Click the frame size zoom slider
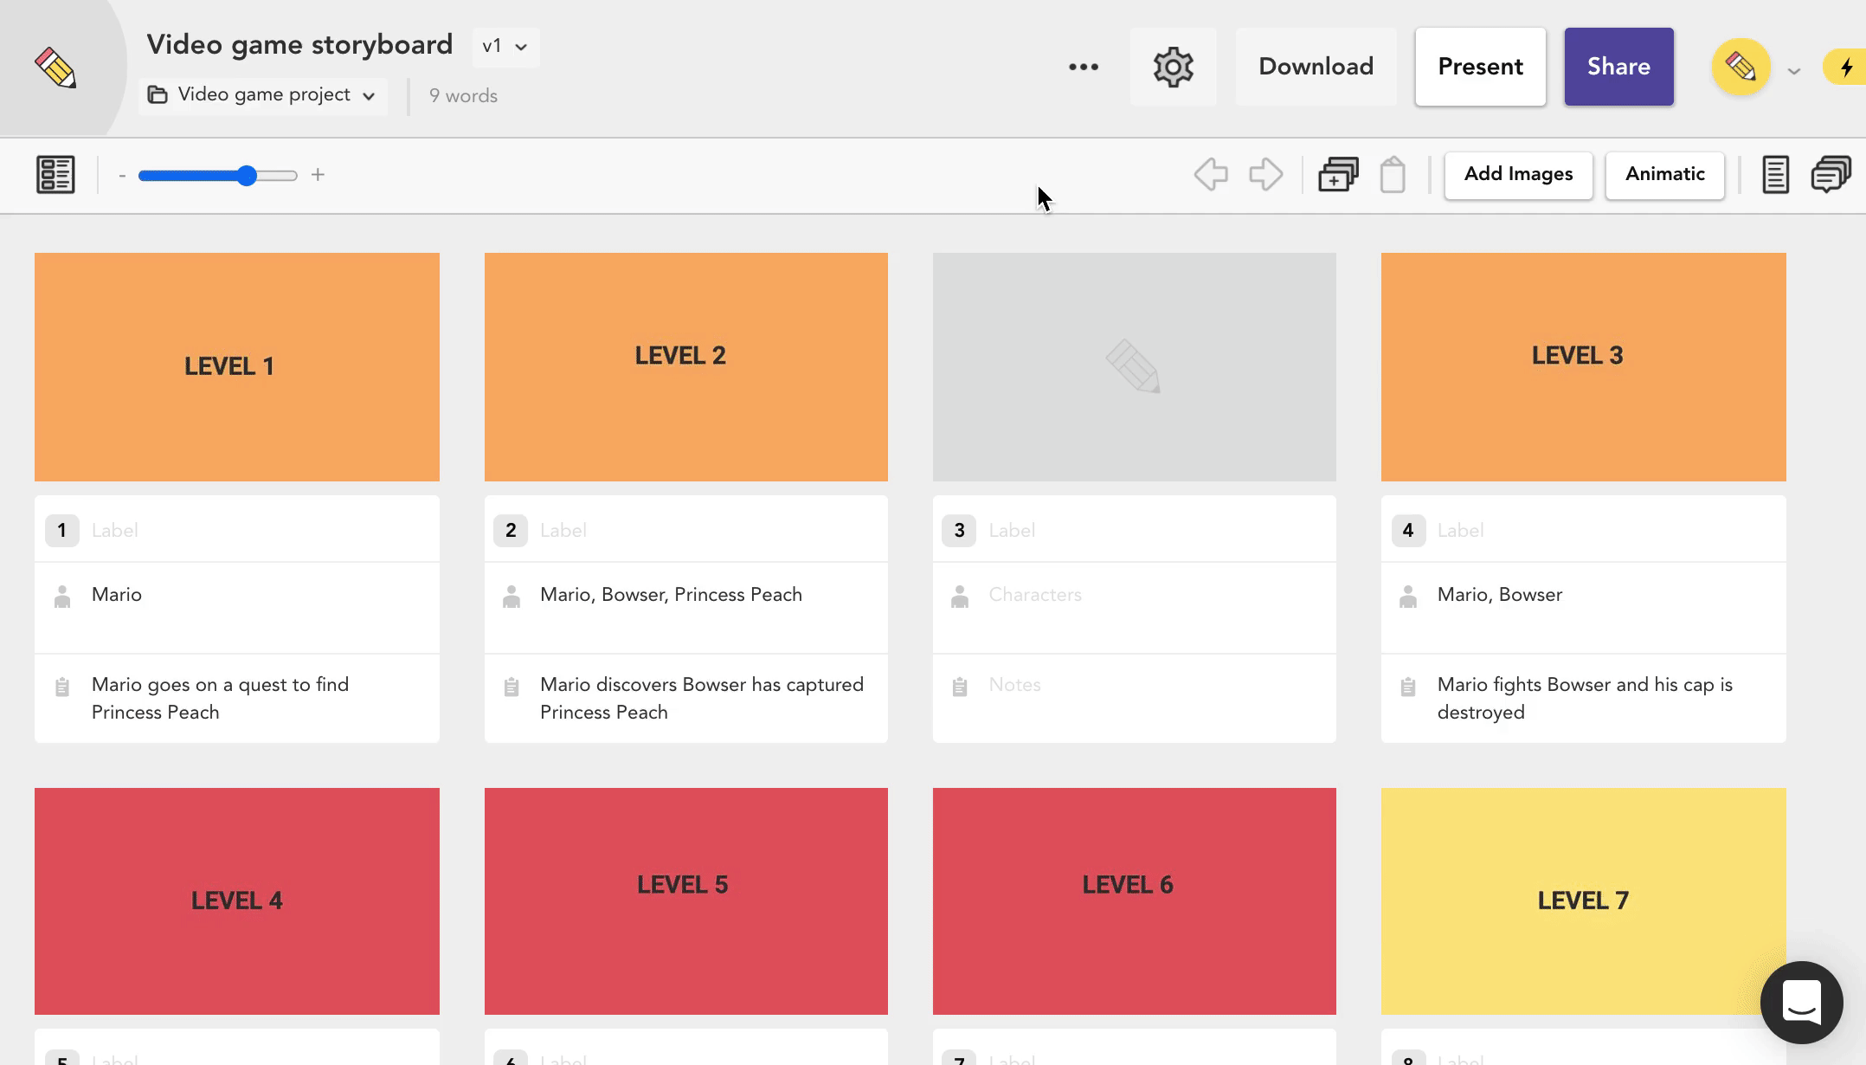This screenshot has height=1065, width=1866. tap(218, 176)
